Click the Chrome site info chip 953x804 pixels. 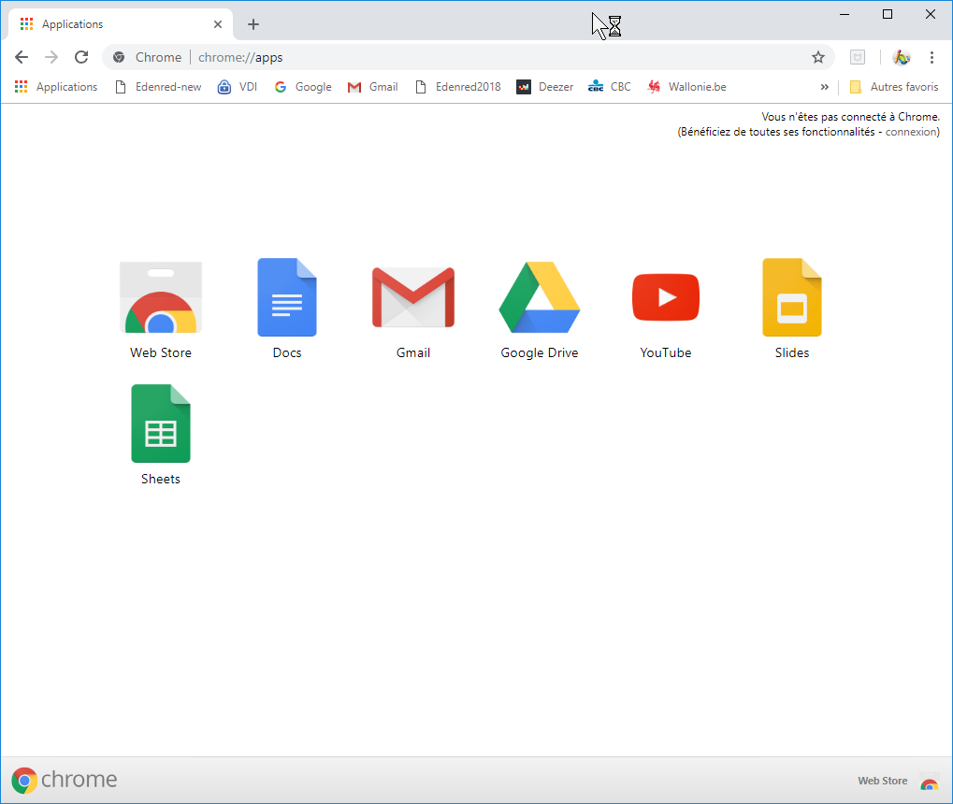point(147,57)
